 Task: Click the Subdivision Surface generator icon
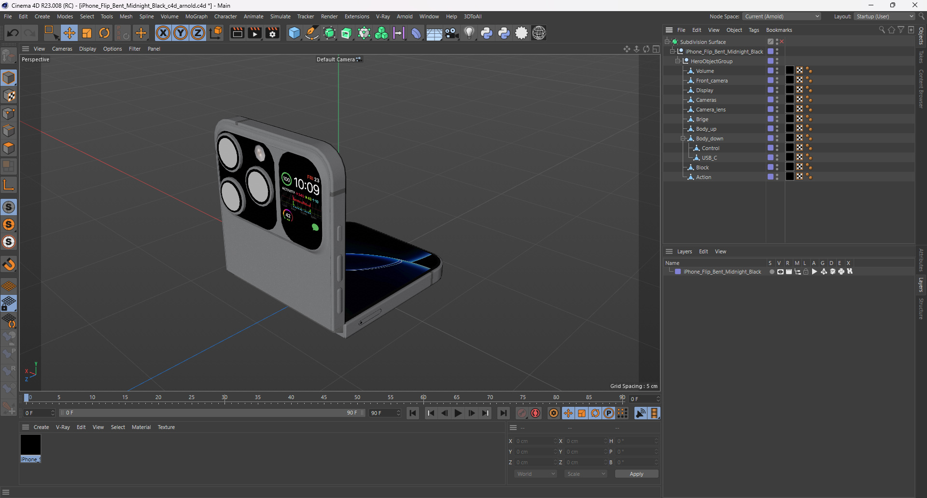[x=330, y=33]
